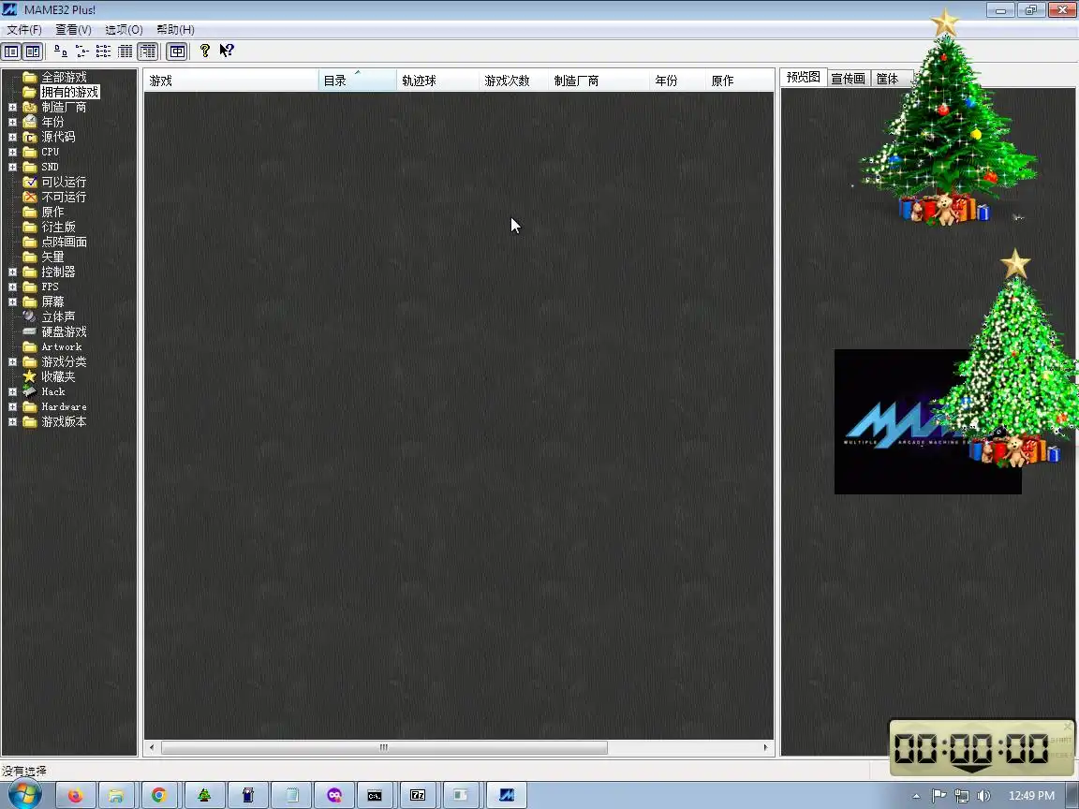Show hidden tray icons arrow
The width and height of the screenshot is (1079, 809).
[917, 796]
